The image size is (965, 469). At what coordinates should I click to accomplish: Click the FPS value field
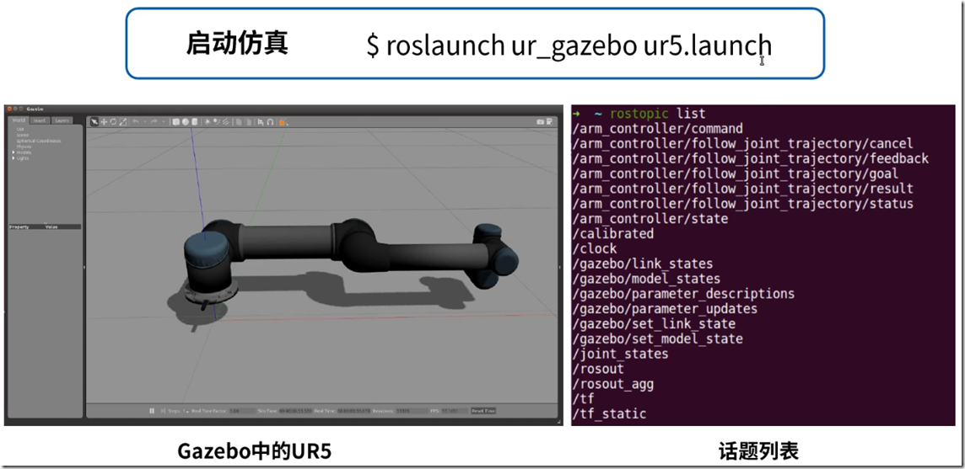[x=454, y=411]
